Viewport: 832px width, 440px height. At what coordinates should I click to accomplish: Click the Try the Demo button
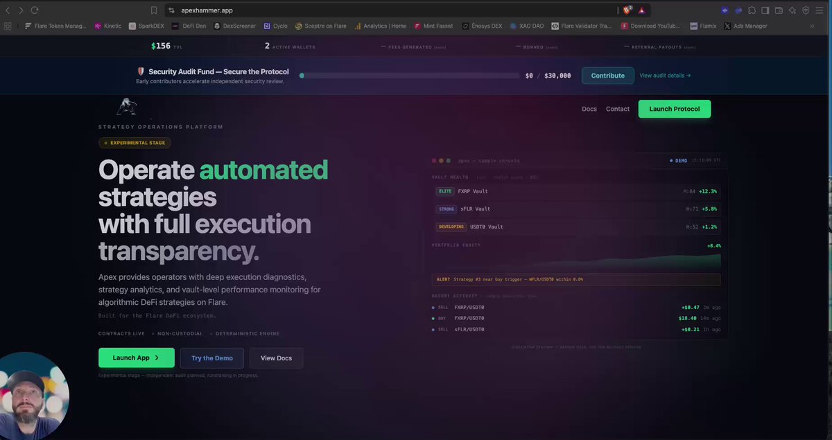click(x=212, y=358)
